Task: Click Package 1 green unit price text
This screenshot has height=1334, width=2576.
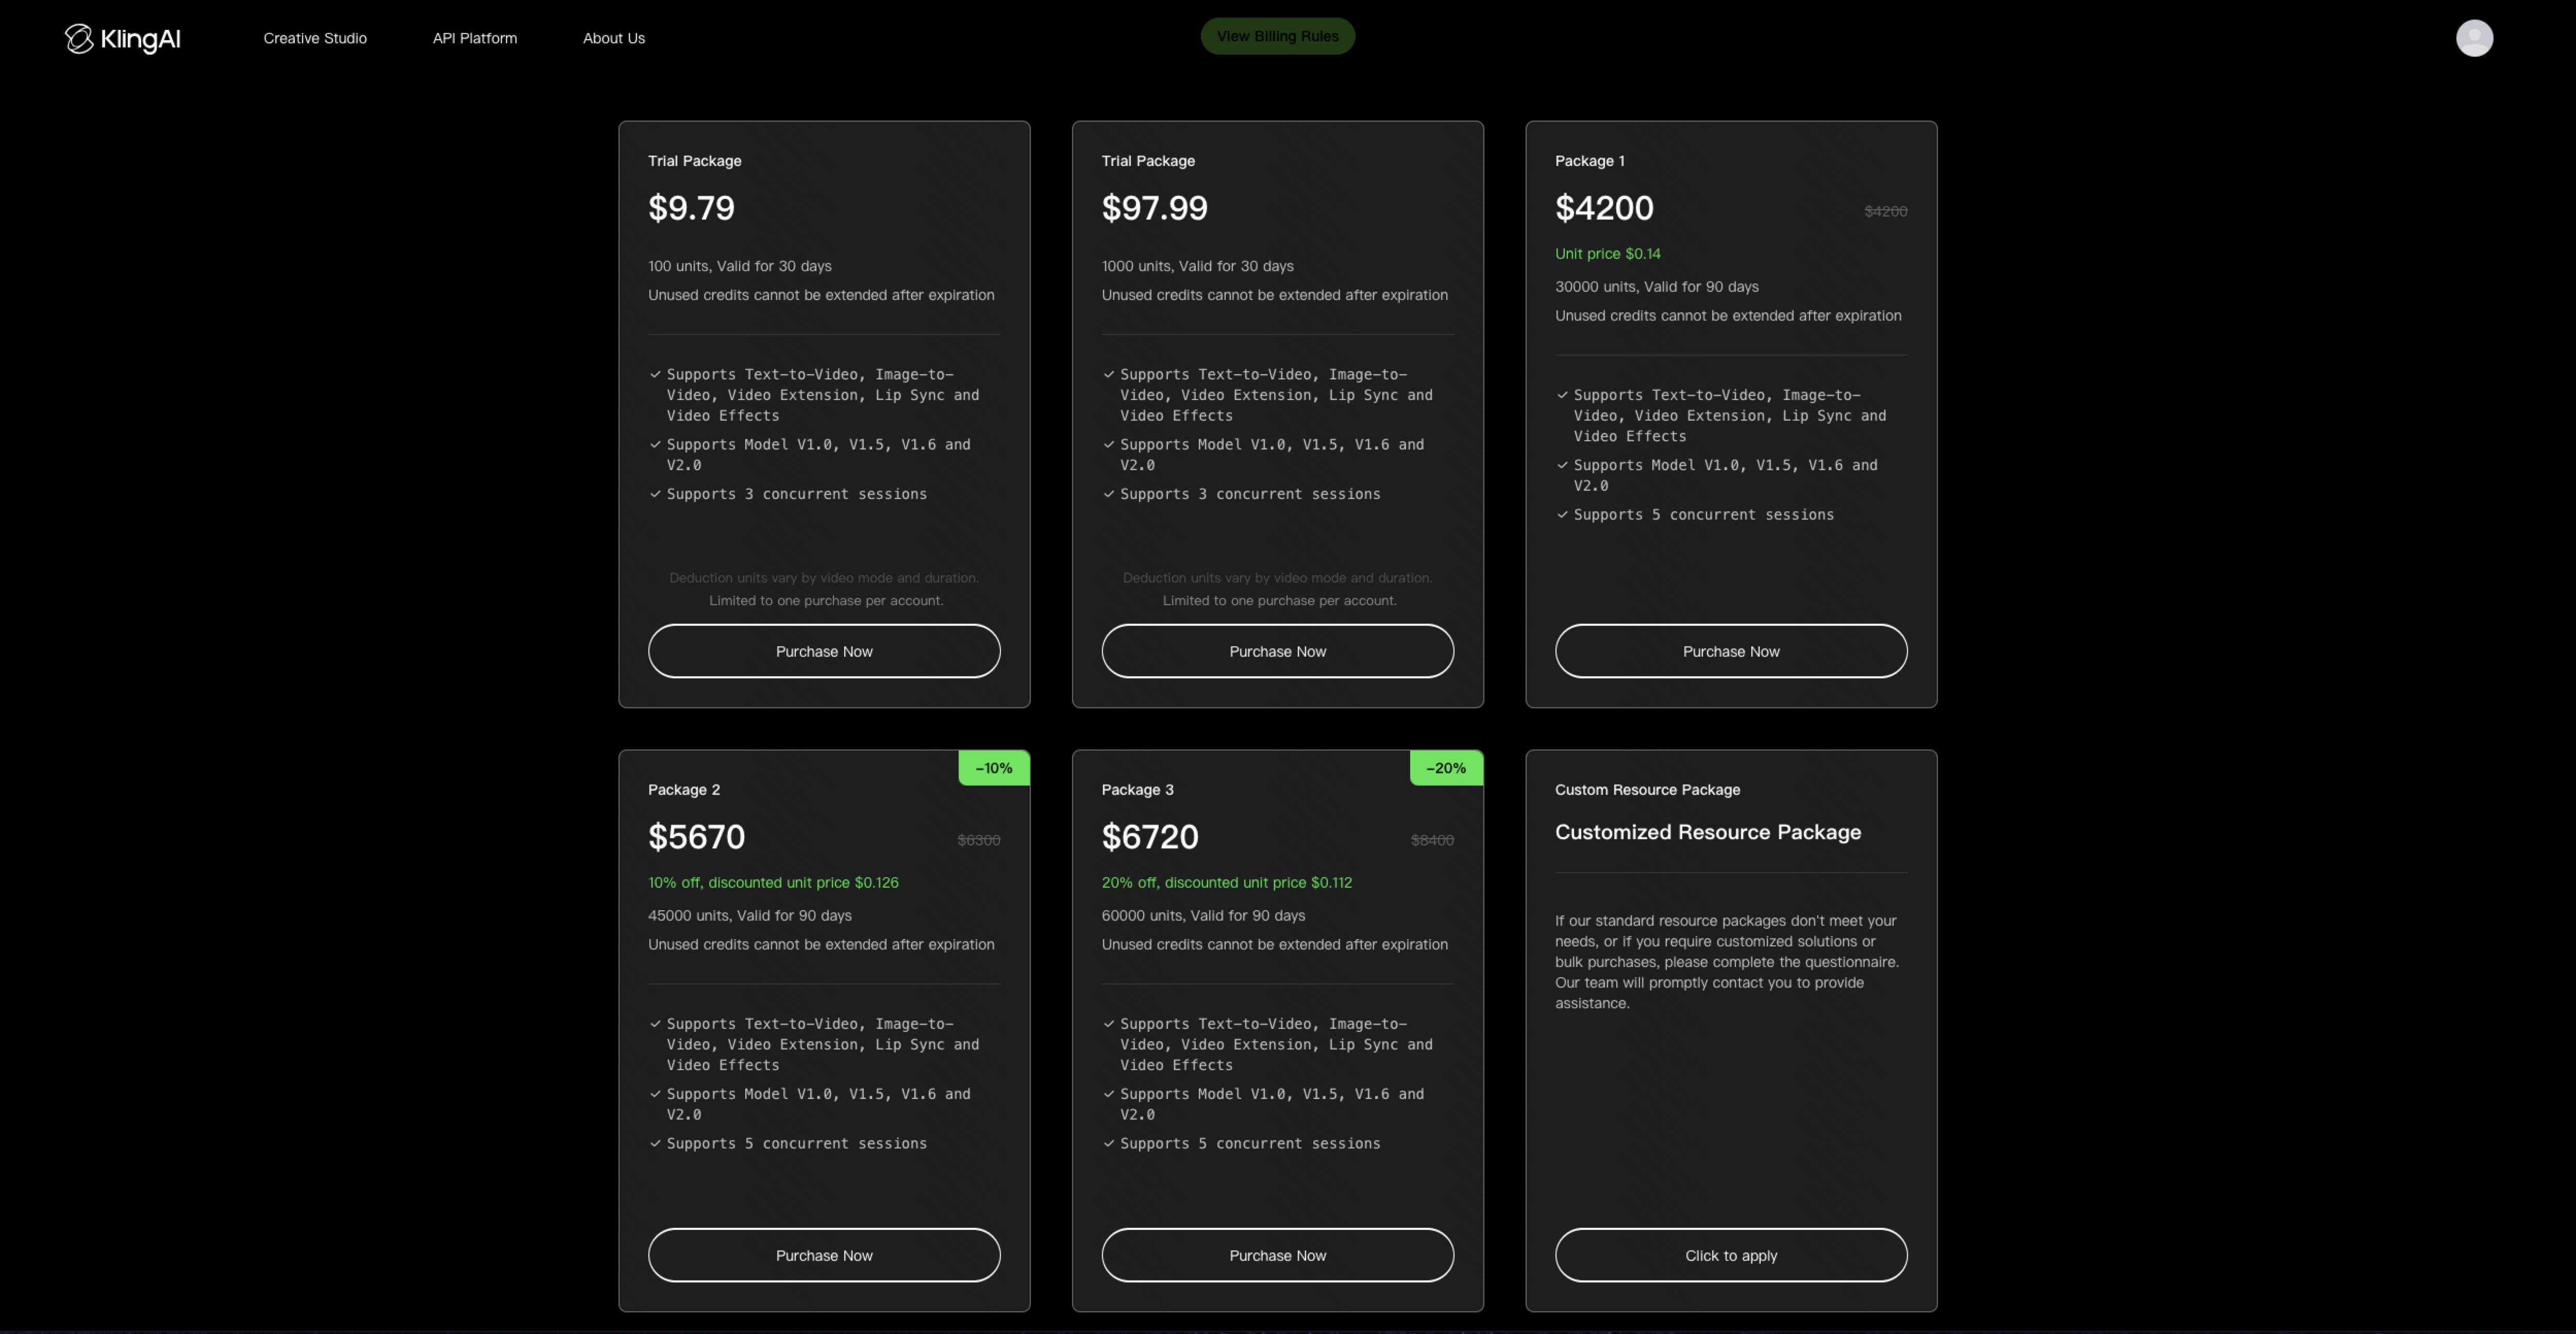Action: (1607, 254)
